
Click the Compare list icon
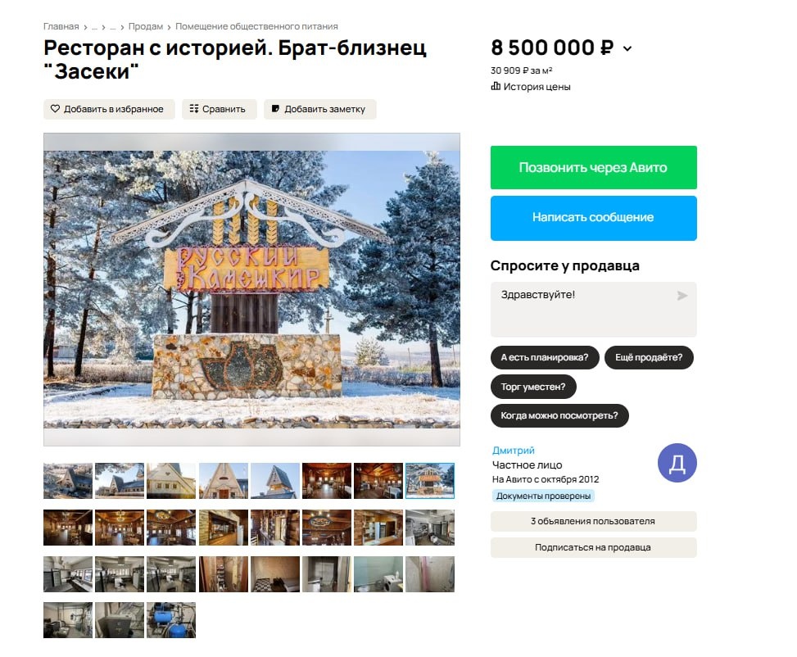(193, 109)
